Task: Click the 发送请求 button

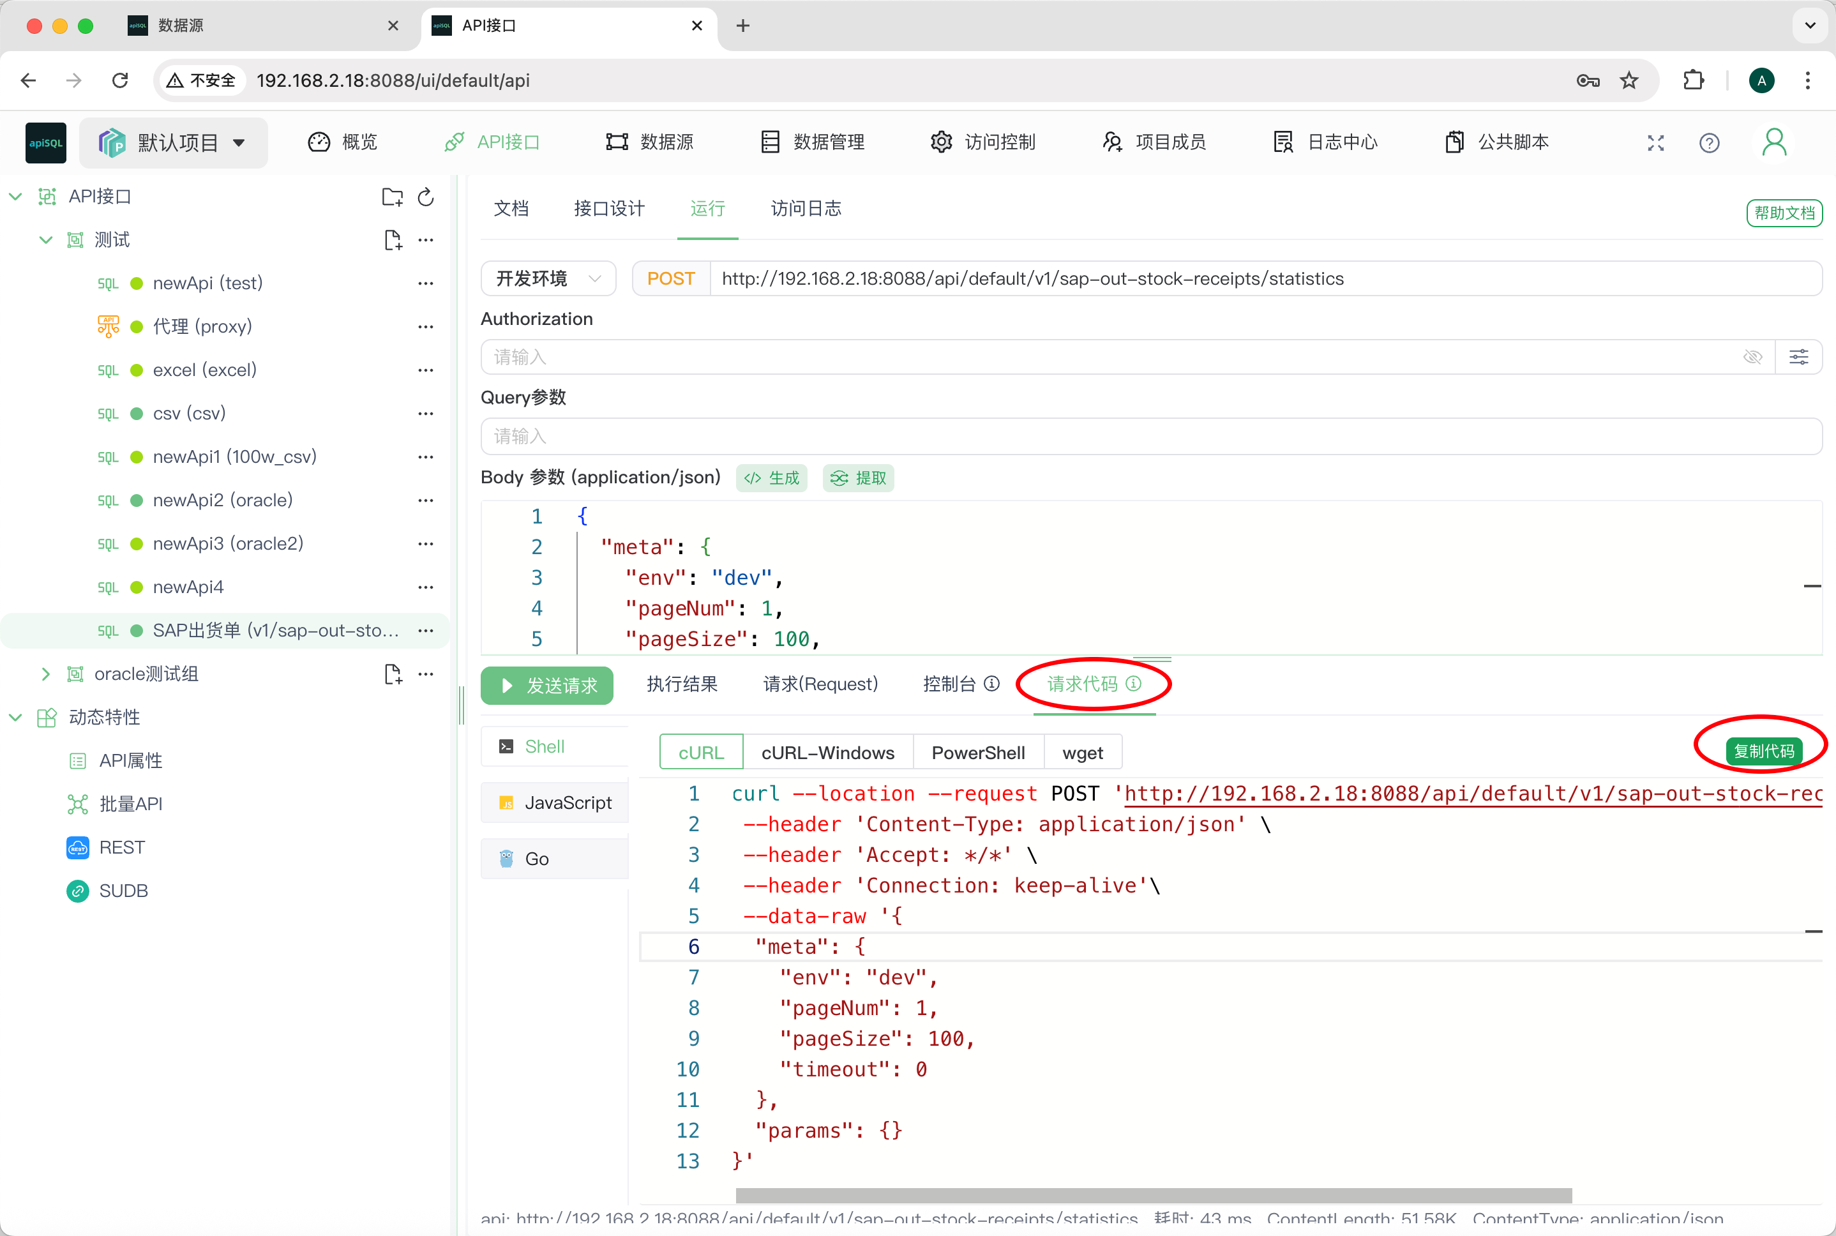Action: pyautogui.click(x=547, y=685)
